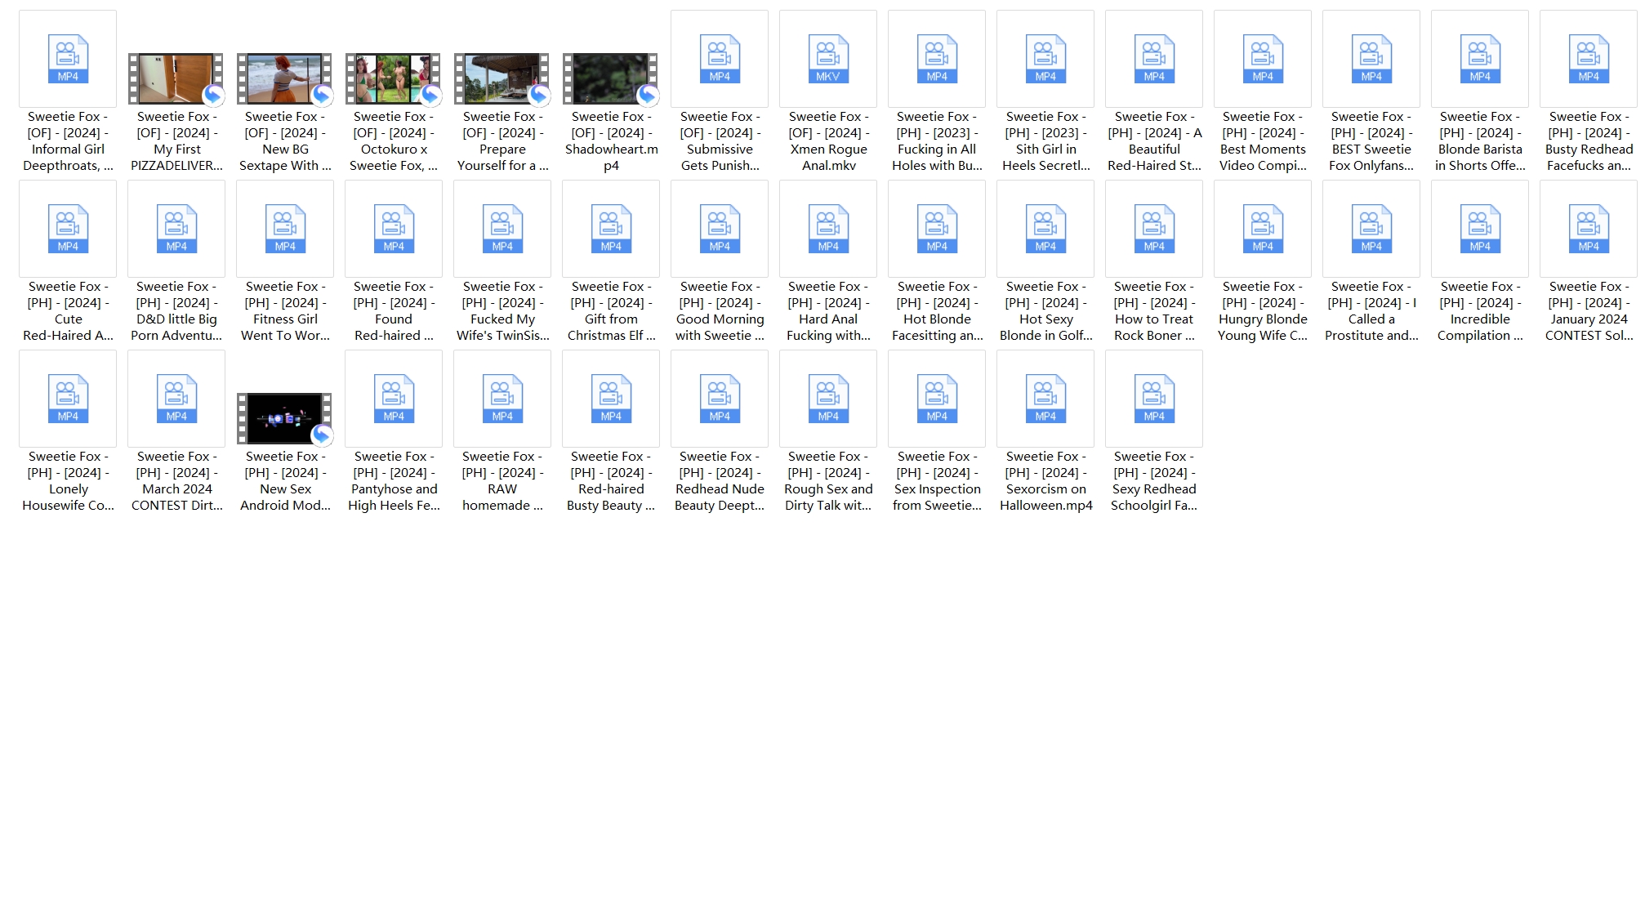Click the Best Moments Video Compi... MP4 icon
Screen dimensions: 1645x919
coord(1263,59)
